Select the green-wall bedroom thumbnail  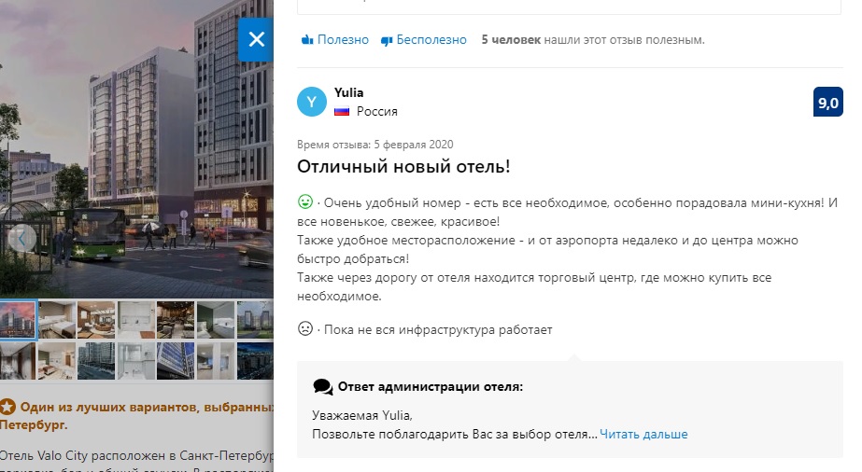click(x=216, y=319)
